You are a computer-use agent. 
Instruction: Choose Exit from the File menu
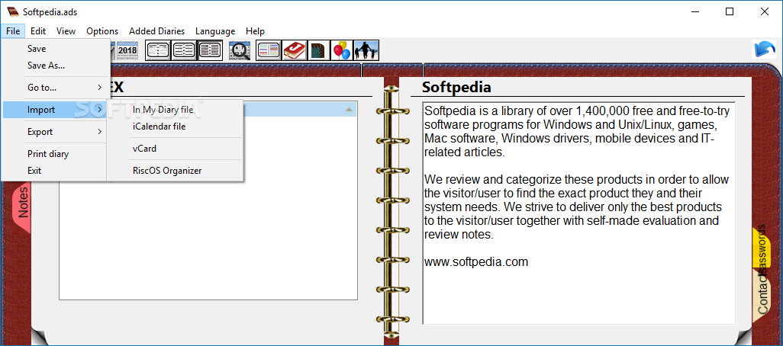pos(56,171)
